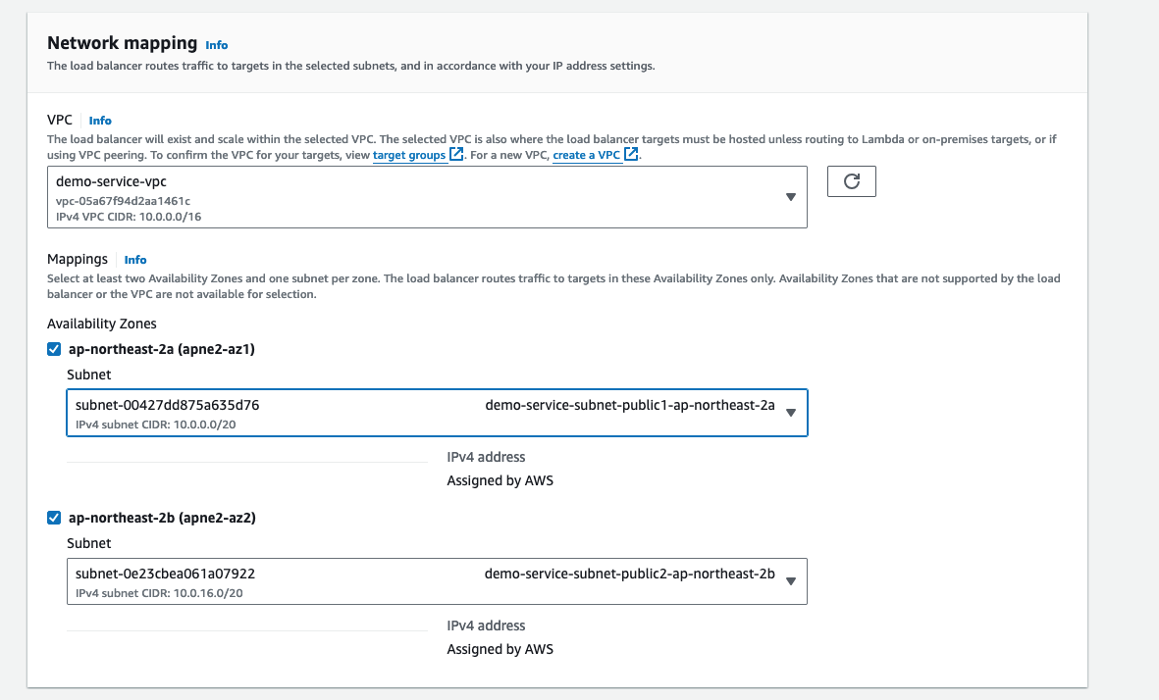Uncheck ap-northeast-2b availability zone checkbox

[x=54, y=518]
